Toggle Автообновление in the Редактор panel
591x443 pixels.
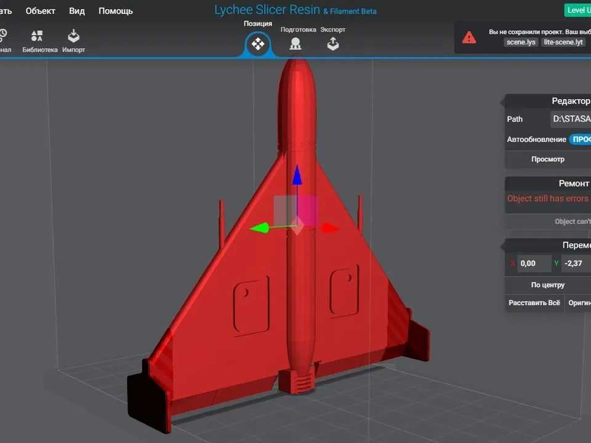[x=581, y=139]
